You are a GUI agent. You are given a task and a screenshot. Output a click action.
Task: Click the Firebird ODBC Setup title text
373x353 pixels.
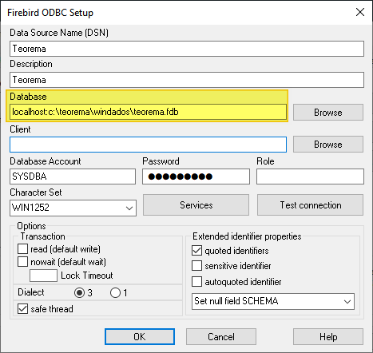coord(50,13)
